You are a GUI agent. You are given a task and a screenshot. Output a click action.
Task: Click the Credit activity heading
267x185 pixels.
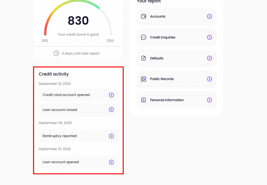tap(53, 74)
